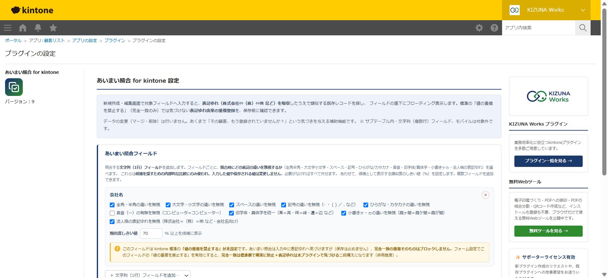Open settings gear icon in header

(x=479, y=28)
